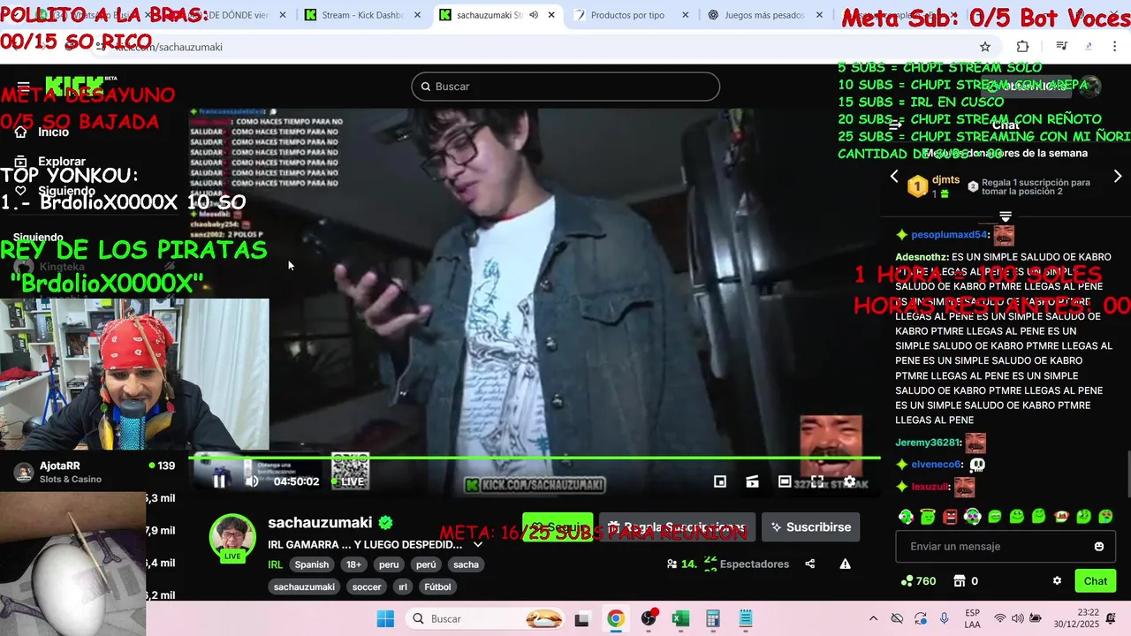The image size is (1131, 636).
Task: Open the sachauzumaki channel avatar
Action: coord(232,536)
